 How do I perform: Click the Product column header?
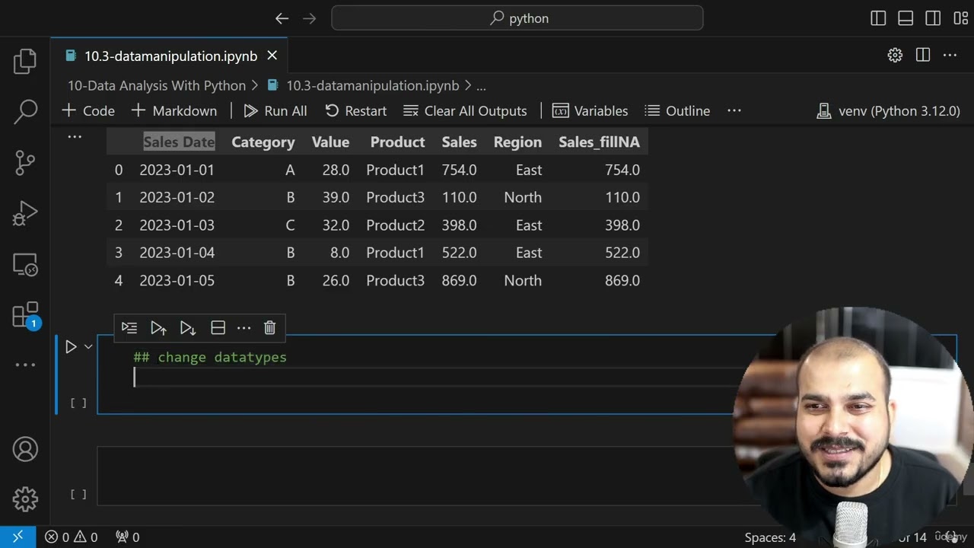click(397, 142)
